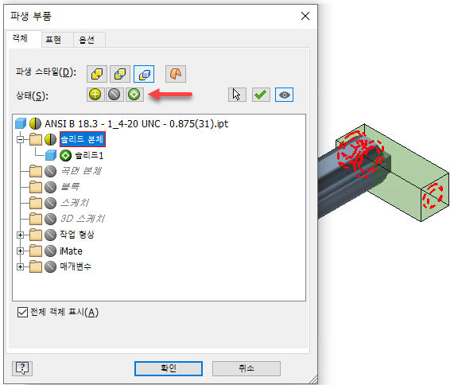Select the single solid body merge derive style
Viewport: 458px width, 385px height.
pos(97,74)
